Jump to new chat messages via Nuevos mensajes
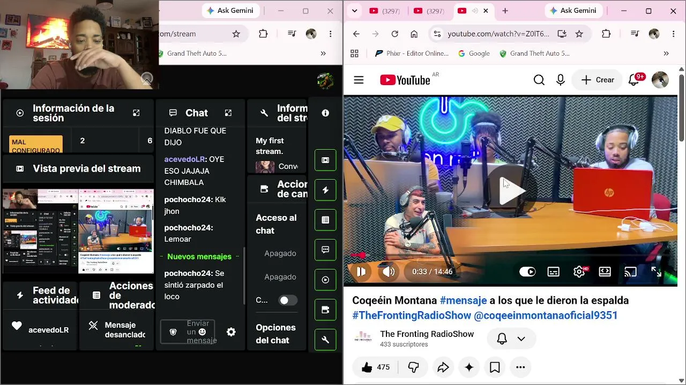686x385 pixels. tap(199, 257)
